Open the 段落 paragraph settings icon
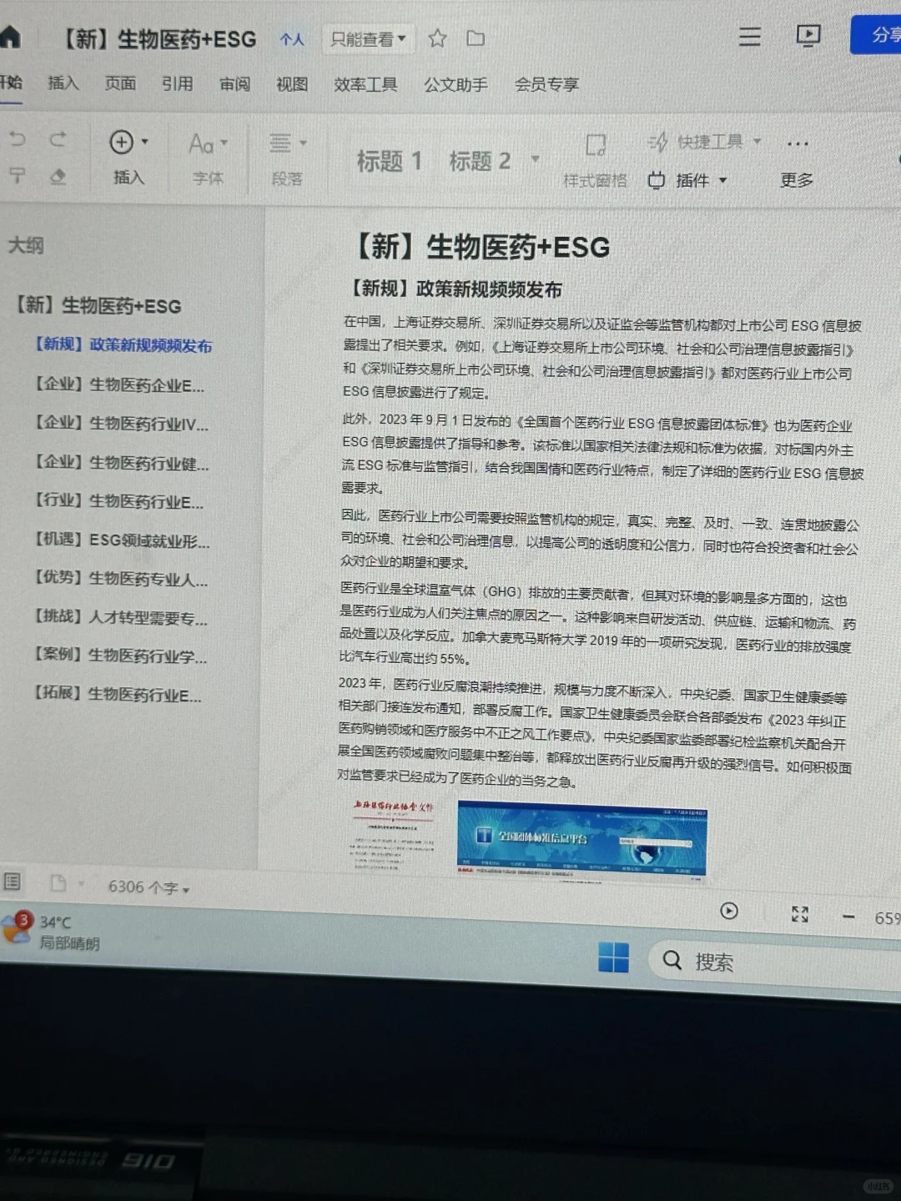Viewport: 901px width, 1201px height. [x=282, y=142]
